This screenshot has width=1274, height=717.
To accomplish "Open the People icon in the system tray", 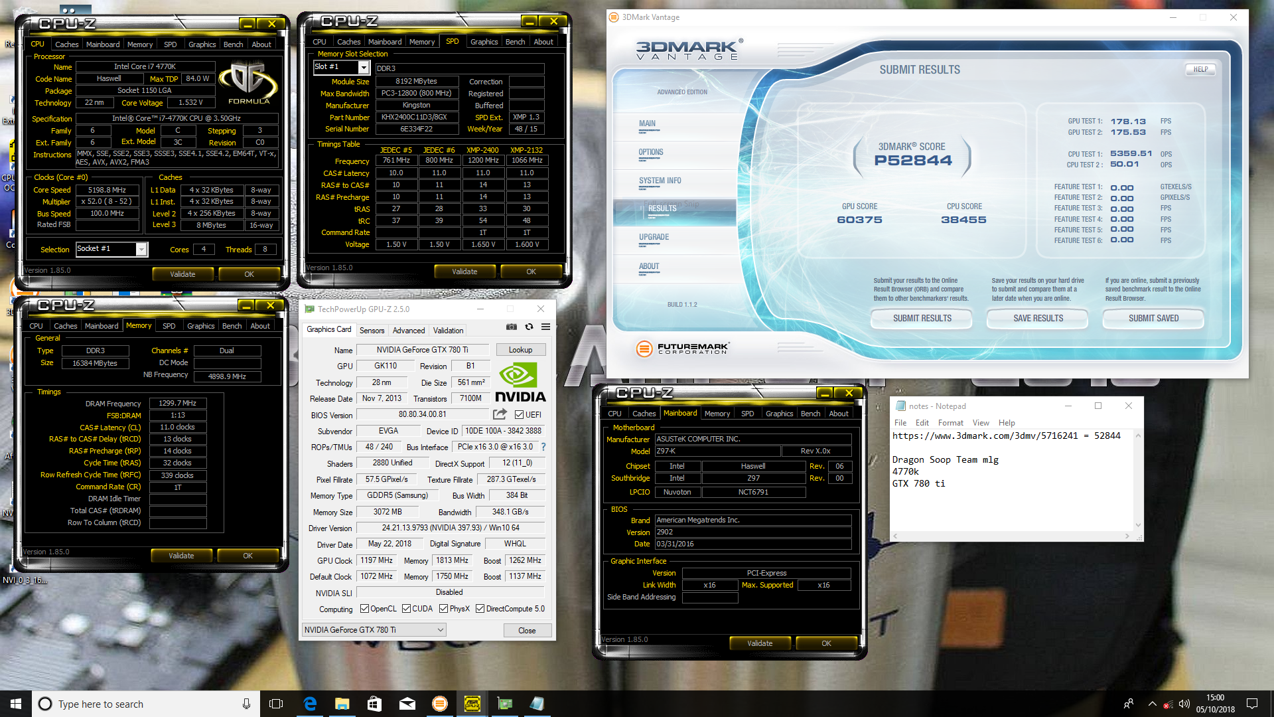I will click(x=1128, y=704).
